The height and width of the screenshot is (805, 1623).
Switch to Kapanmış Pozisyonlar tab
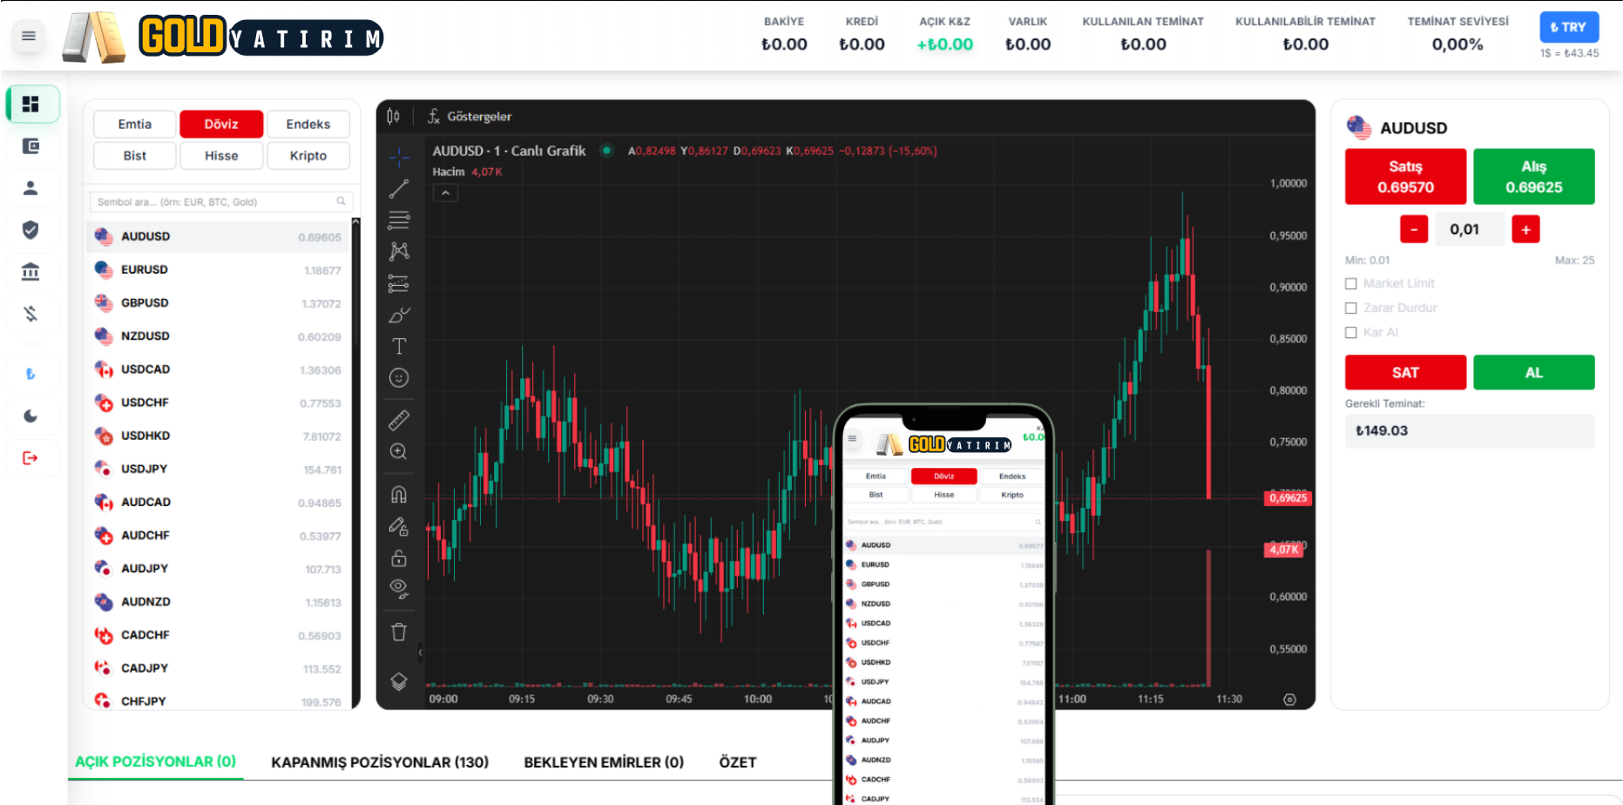380,762
